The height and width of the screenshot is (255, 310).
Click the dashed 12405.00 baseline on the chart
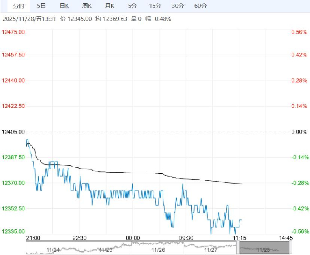click(x=140, y=132)
